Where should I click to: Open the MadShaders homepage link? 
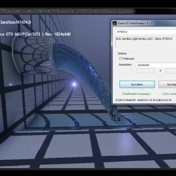tap(136, 94)
